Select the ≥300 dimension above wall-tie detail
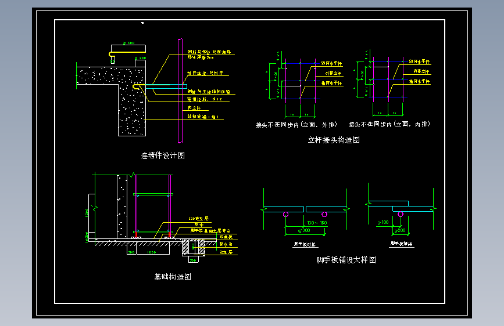This screenshot has width=504, height=326. (129, 43)
